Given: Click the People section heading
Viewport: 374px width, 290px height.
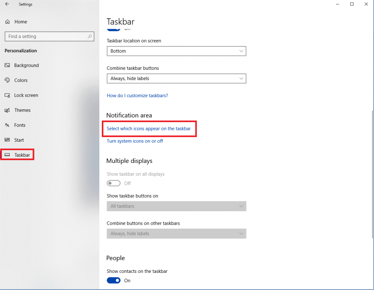Looking at the screenshot, I should click(115, 258).
